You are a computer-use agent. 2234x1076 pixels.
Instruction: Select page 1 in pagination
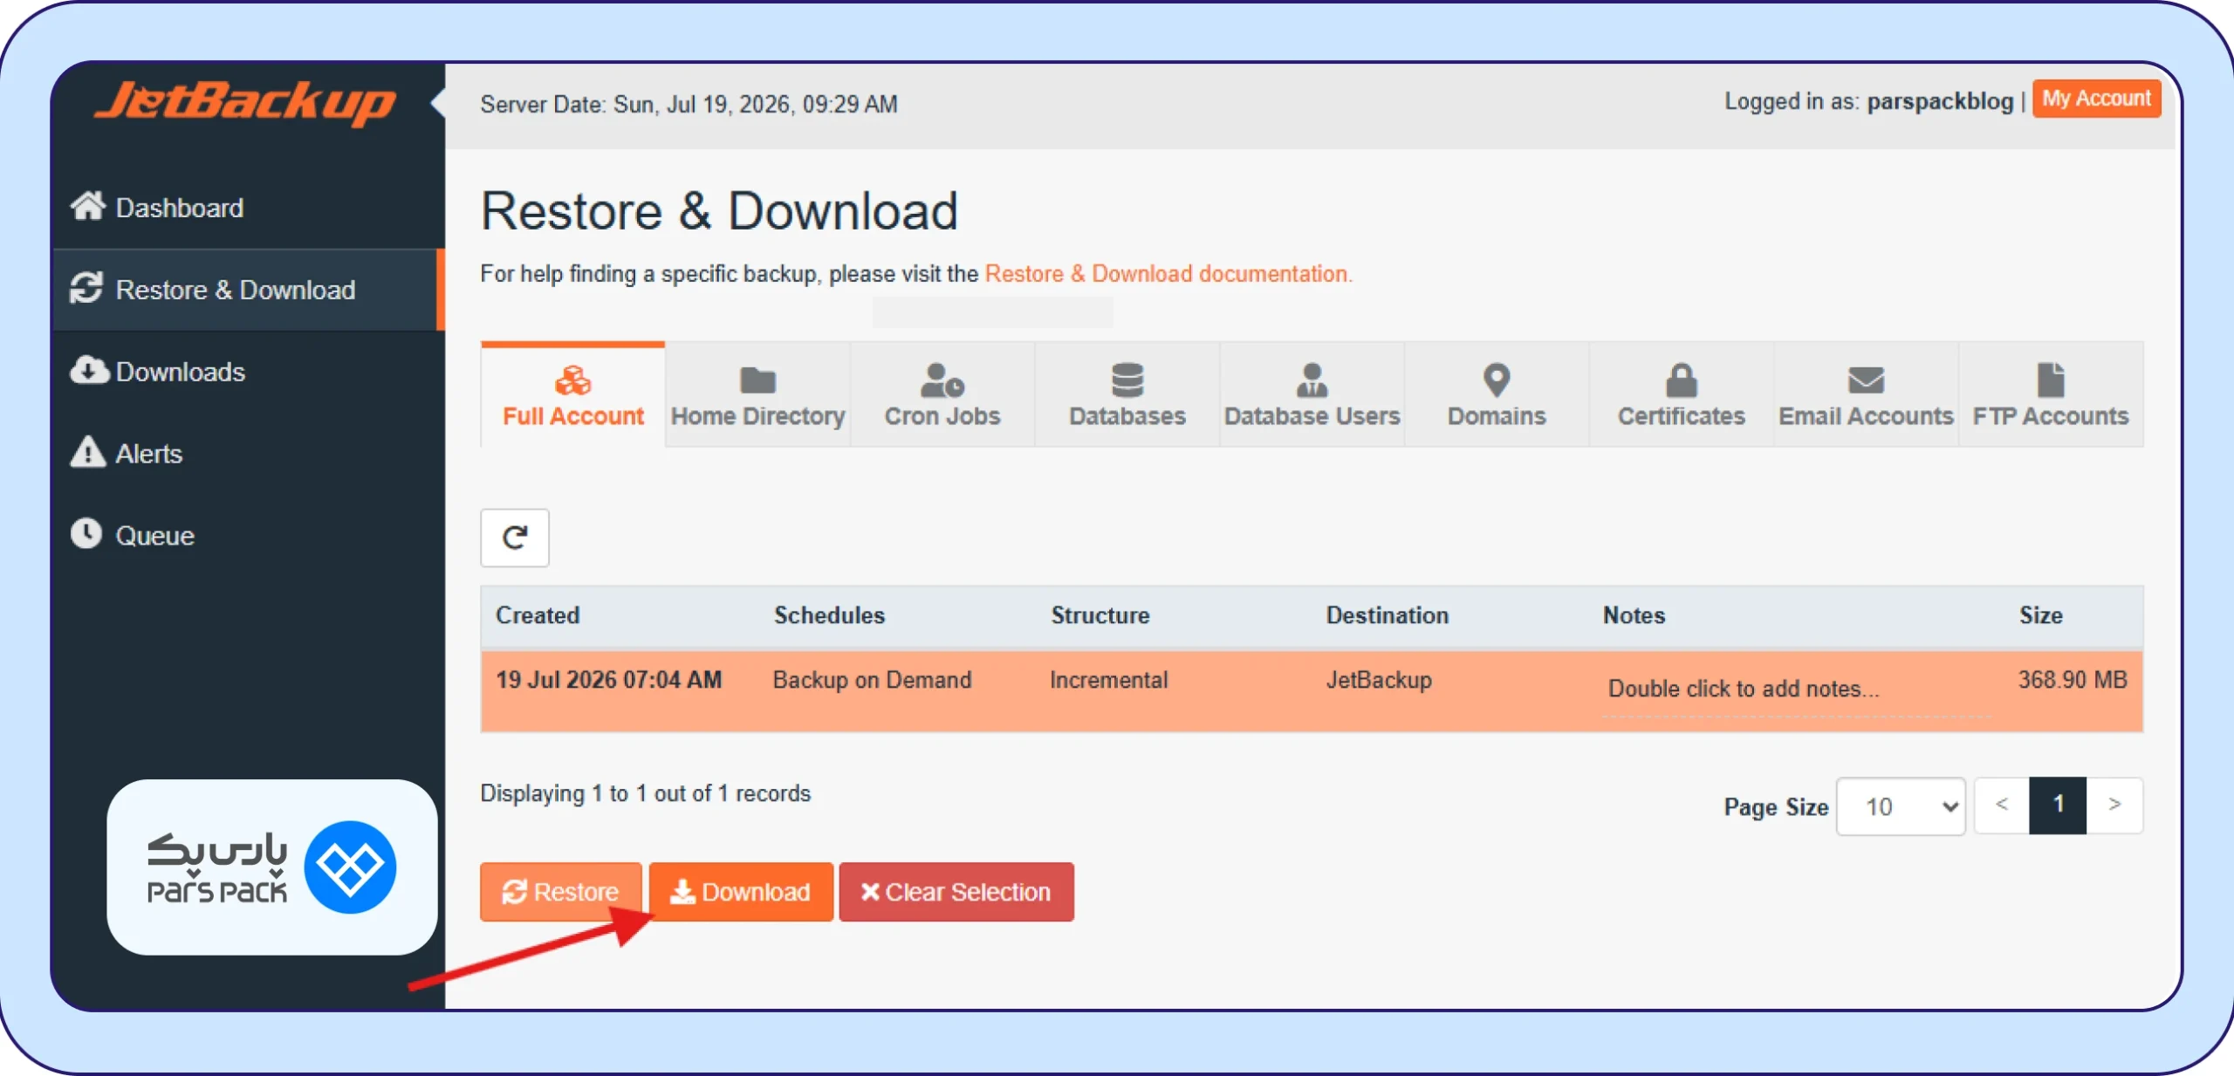[2058, 805]
